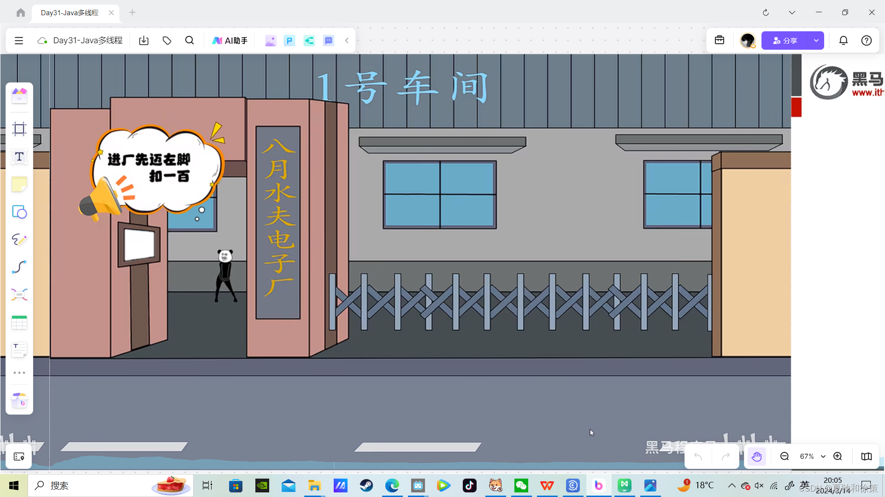Switch to Day31-Java多线程 tab
Viewport: 885px width, 497px height.
70,12
